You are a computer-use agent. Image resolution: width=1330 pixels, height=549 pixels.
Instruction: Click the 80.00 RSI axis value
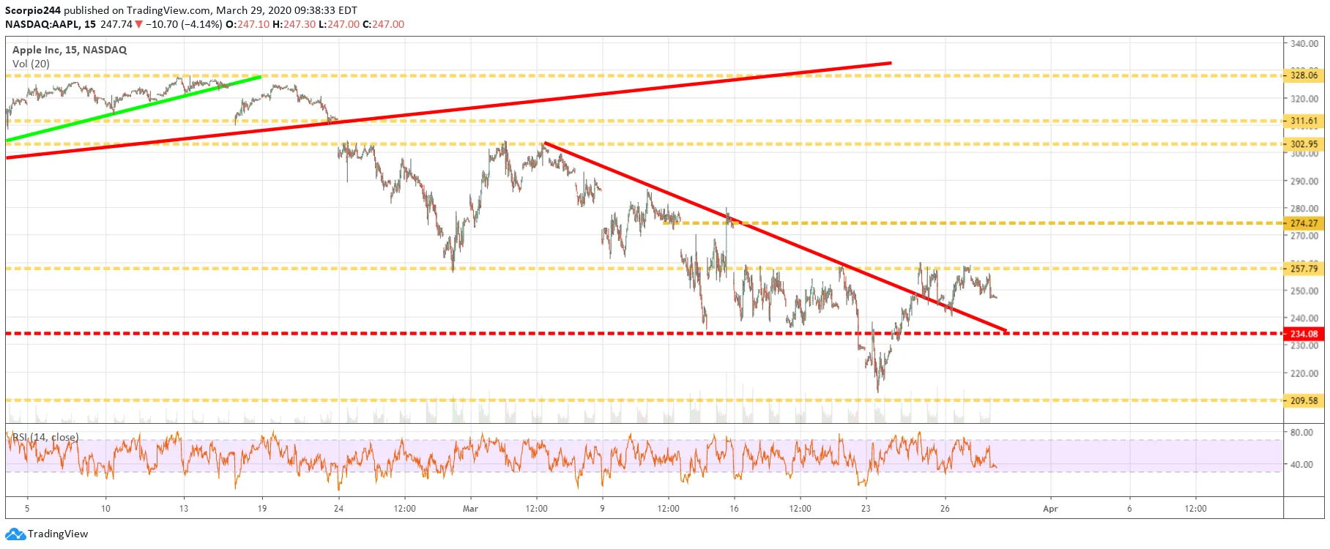point(1301,433)
